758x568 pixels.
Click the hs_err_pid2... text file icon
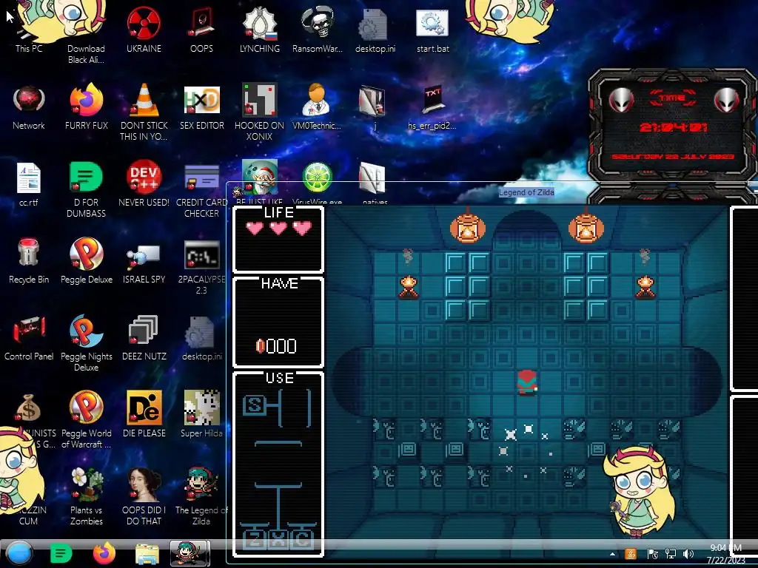click(x=432, y=107)
